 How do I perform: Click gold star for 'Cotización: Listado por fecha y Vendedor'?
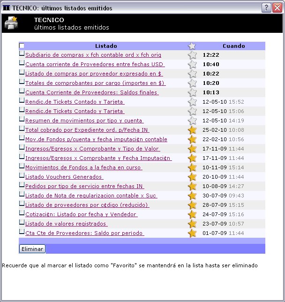[192, 215]
